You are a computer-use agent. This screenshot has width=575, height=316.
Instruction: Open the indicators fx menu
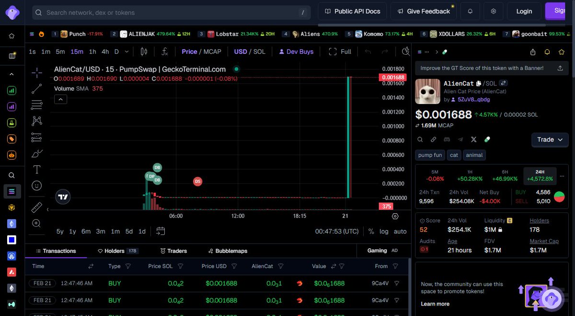(x=165, y=51)
